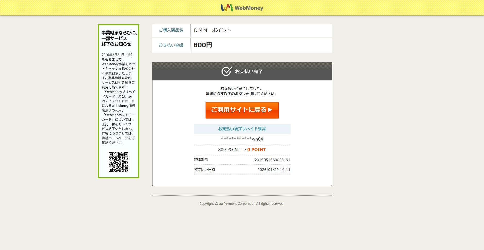Click the お支払い完了 header text

249,71
